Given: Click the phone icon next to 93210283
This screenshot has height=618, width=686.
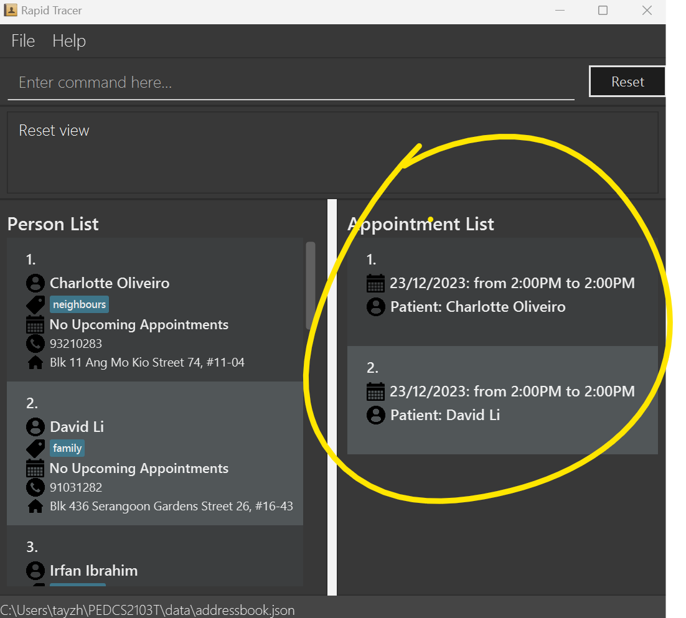Looking at the screenshot, I should (35, 344).
